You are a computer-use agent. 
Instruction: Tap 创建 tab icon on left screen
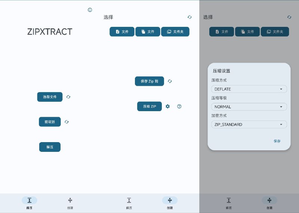tap(70, 200)
